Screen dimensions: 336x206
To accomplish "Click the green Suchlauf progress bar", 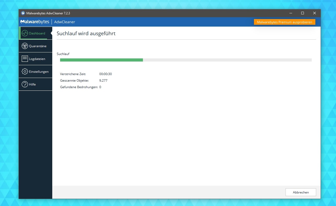I will click(186, 60).
